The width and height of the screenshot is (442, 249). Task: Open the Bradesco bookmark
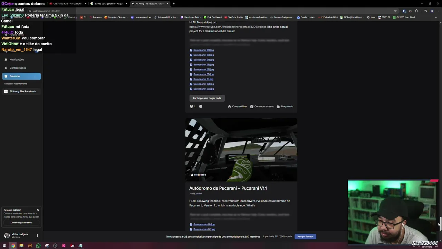(x=95, y=17)
